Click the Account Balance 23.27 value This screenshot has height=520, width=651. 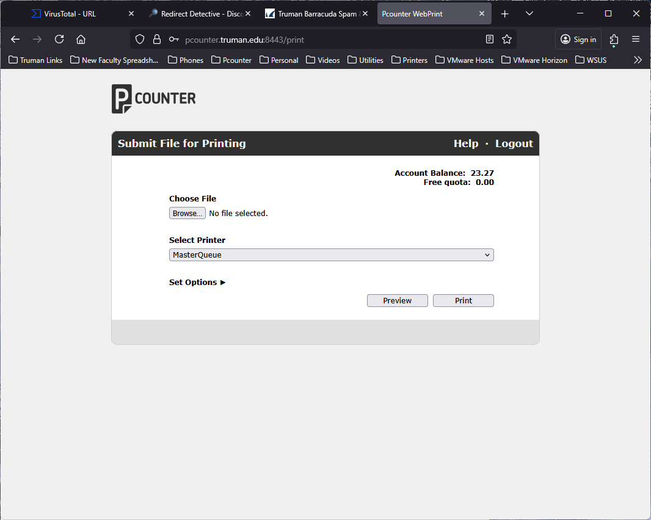coord(482,173)
